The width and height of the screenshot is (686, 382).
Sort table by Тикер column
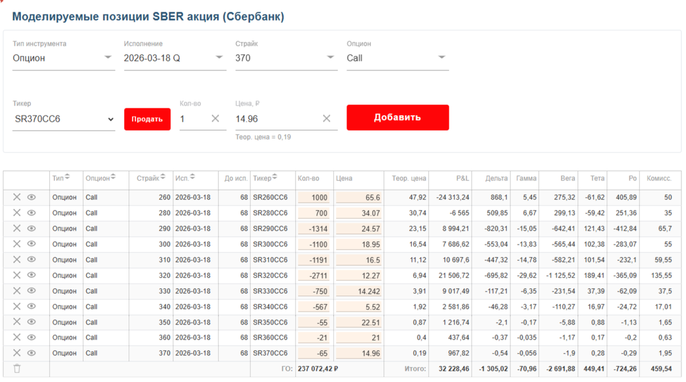pyautogui.click(x=276, y=178)
